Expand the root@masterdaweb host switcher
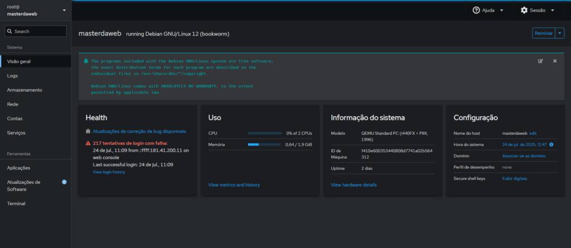Viewport: 571px width, 248px height. 36,10
